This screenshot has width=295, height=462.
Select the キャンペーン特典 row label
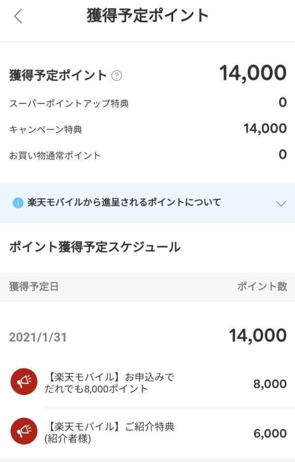click(46, 130)
